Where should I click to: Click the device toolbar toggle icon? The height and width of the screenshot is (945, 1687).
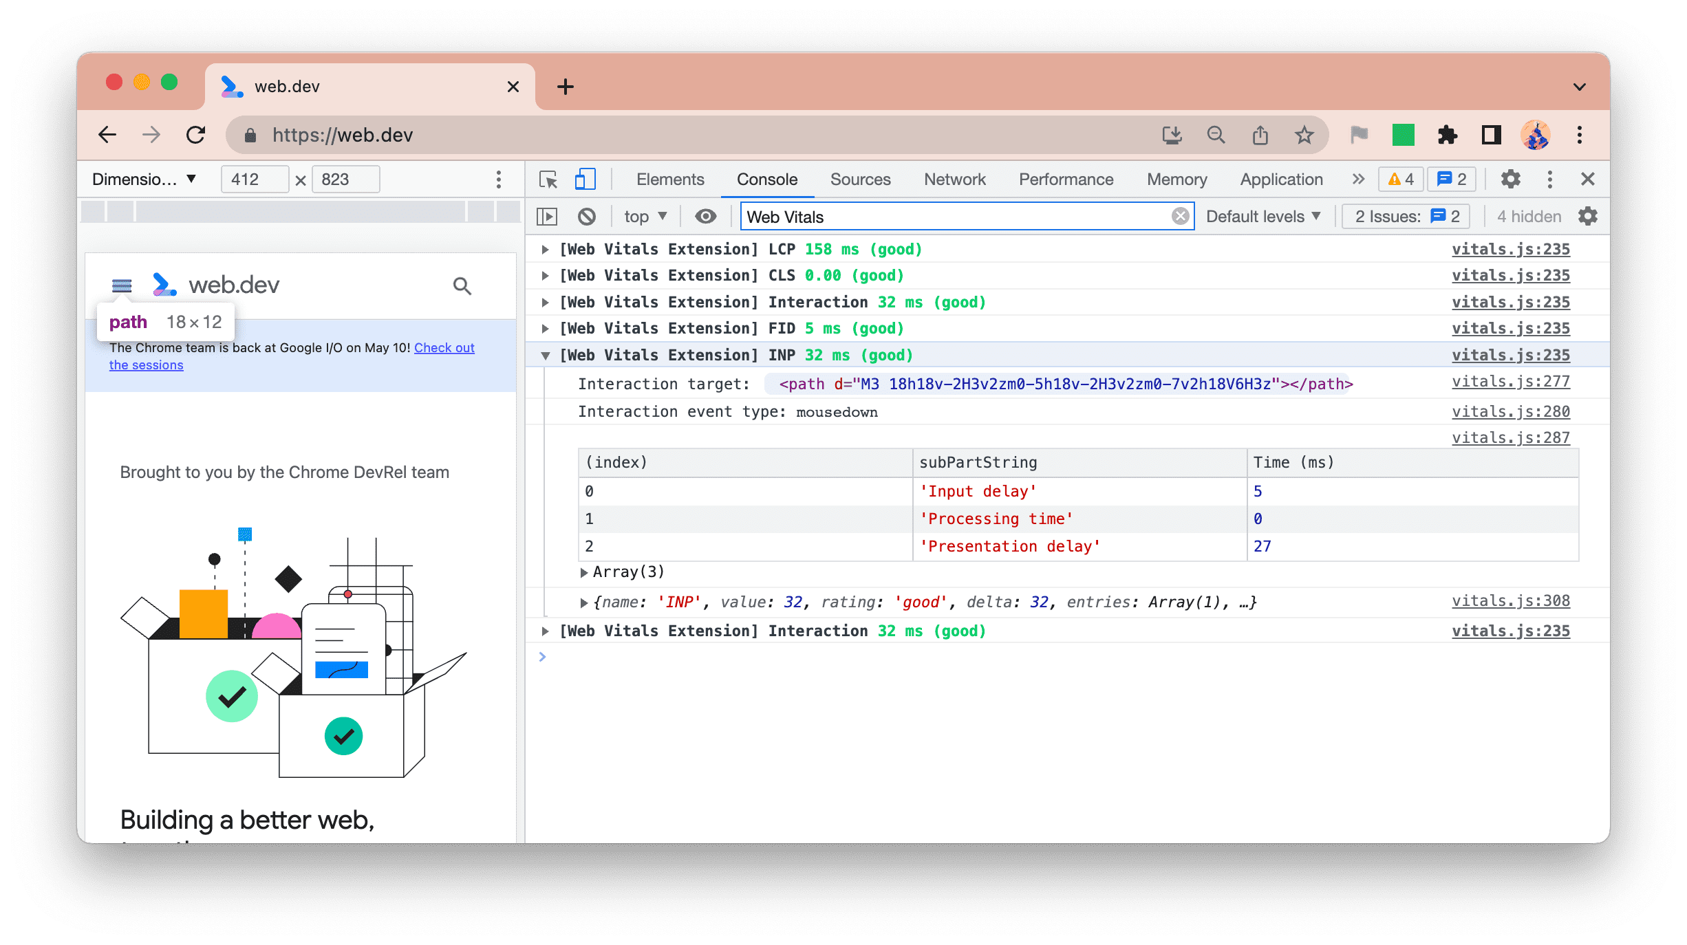coord(585,178)
